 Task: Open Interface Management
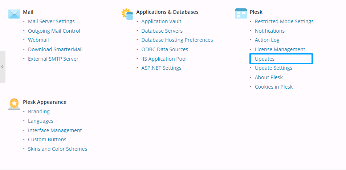coord(55,130)
